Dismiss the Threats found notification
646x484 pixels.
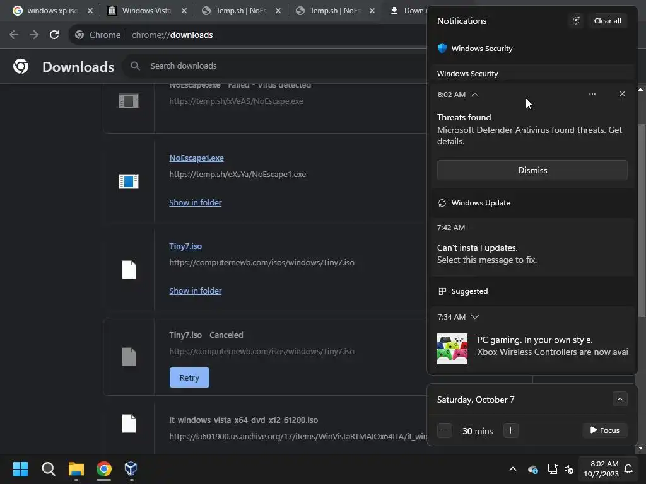(x=532, y=170)
